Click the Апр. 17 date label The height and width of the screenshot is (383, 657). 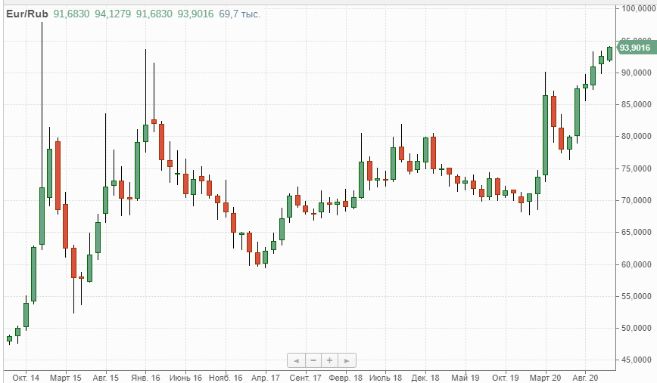coord(265,378)
